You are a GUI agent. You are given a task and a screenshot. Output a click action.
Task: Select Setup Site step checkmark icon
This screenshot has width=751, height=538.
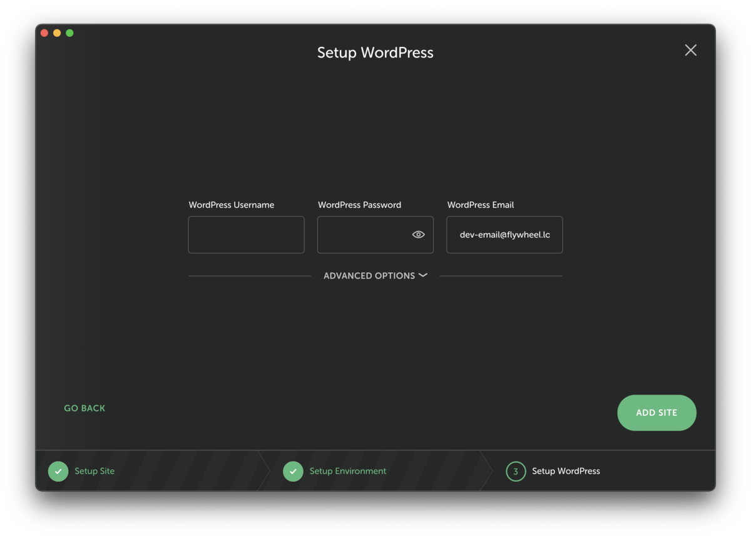tap(58, 471)
